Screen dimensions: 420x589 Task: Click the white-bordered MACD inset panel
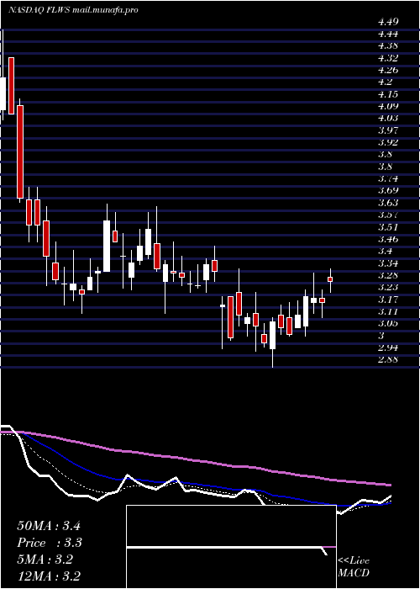point(231,547)
